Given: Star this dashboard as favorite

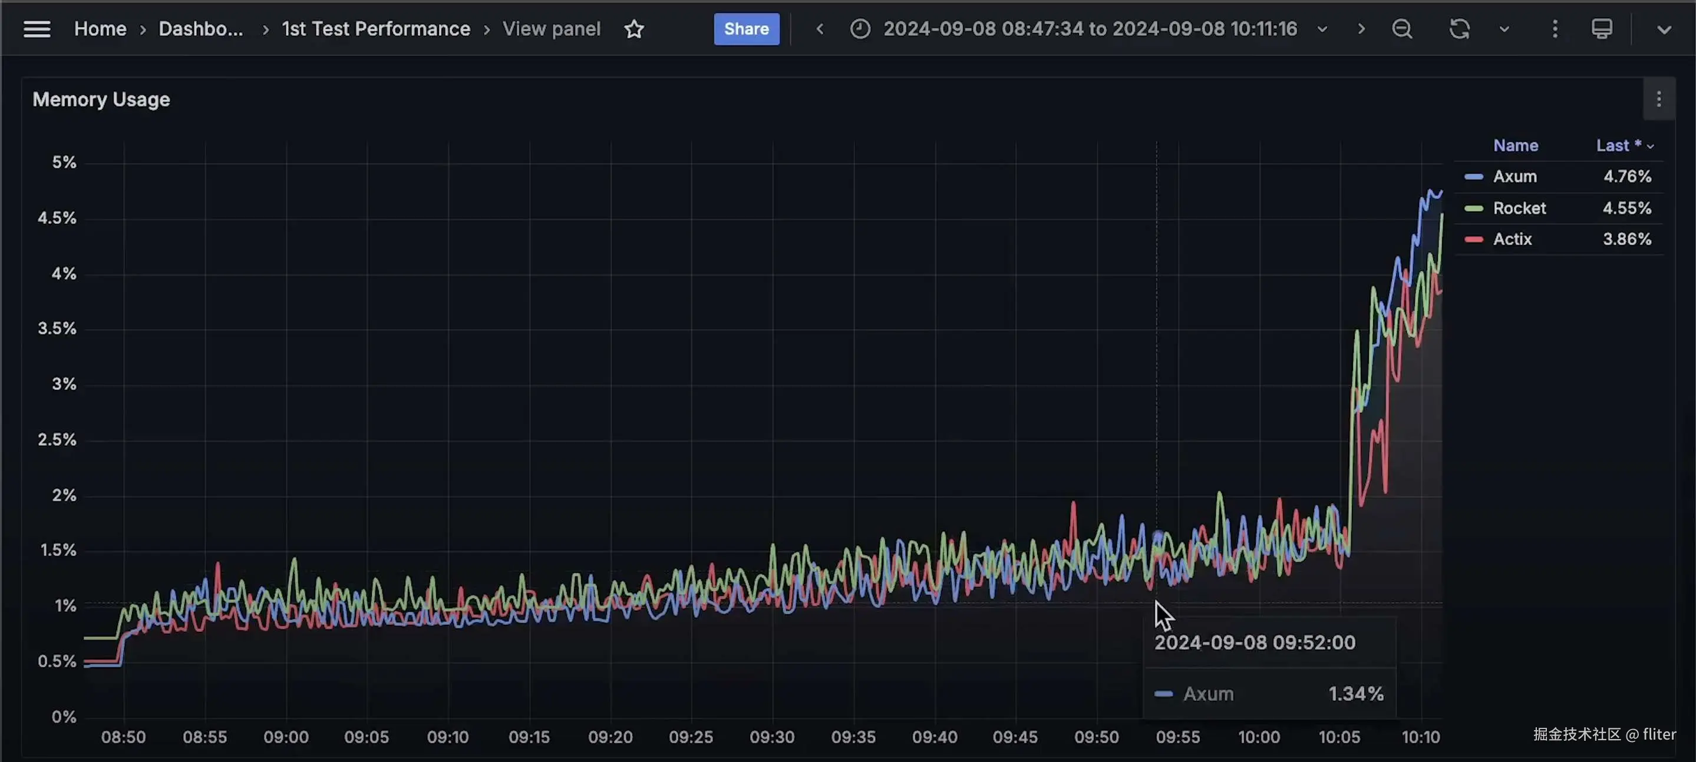Looking at the screenshot, I should (633, 29).
